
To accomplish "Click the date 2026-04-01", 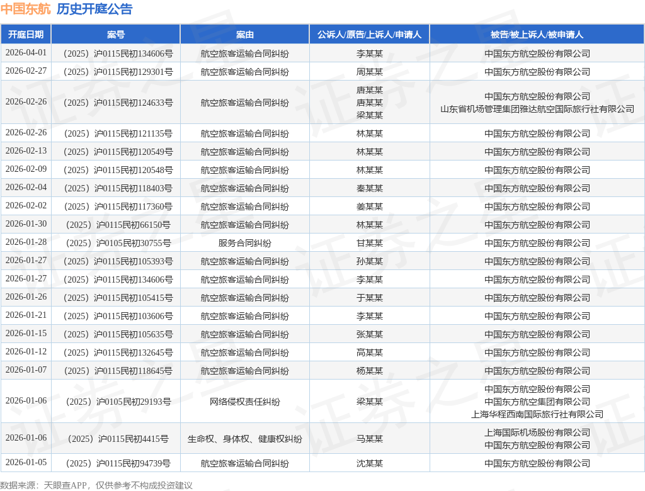I will (x=26, y=53).
